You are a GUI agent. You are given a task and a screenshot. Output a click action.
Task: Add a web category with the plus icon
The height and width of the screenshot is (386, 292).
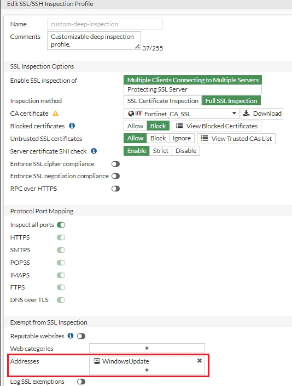(147, 348)
